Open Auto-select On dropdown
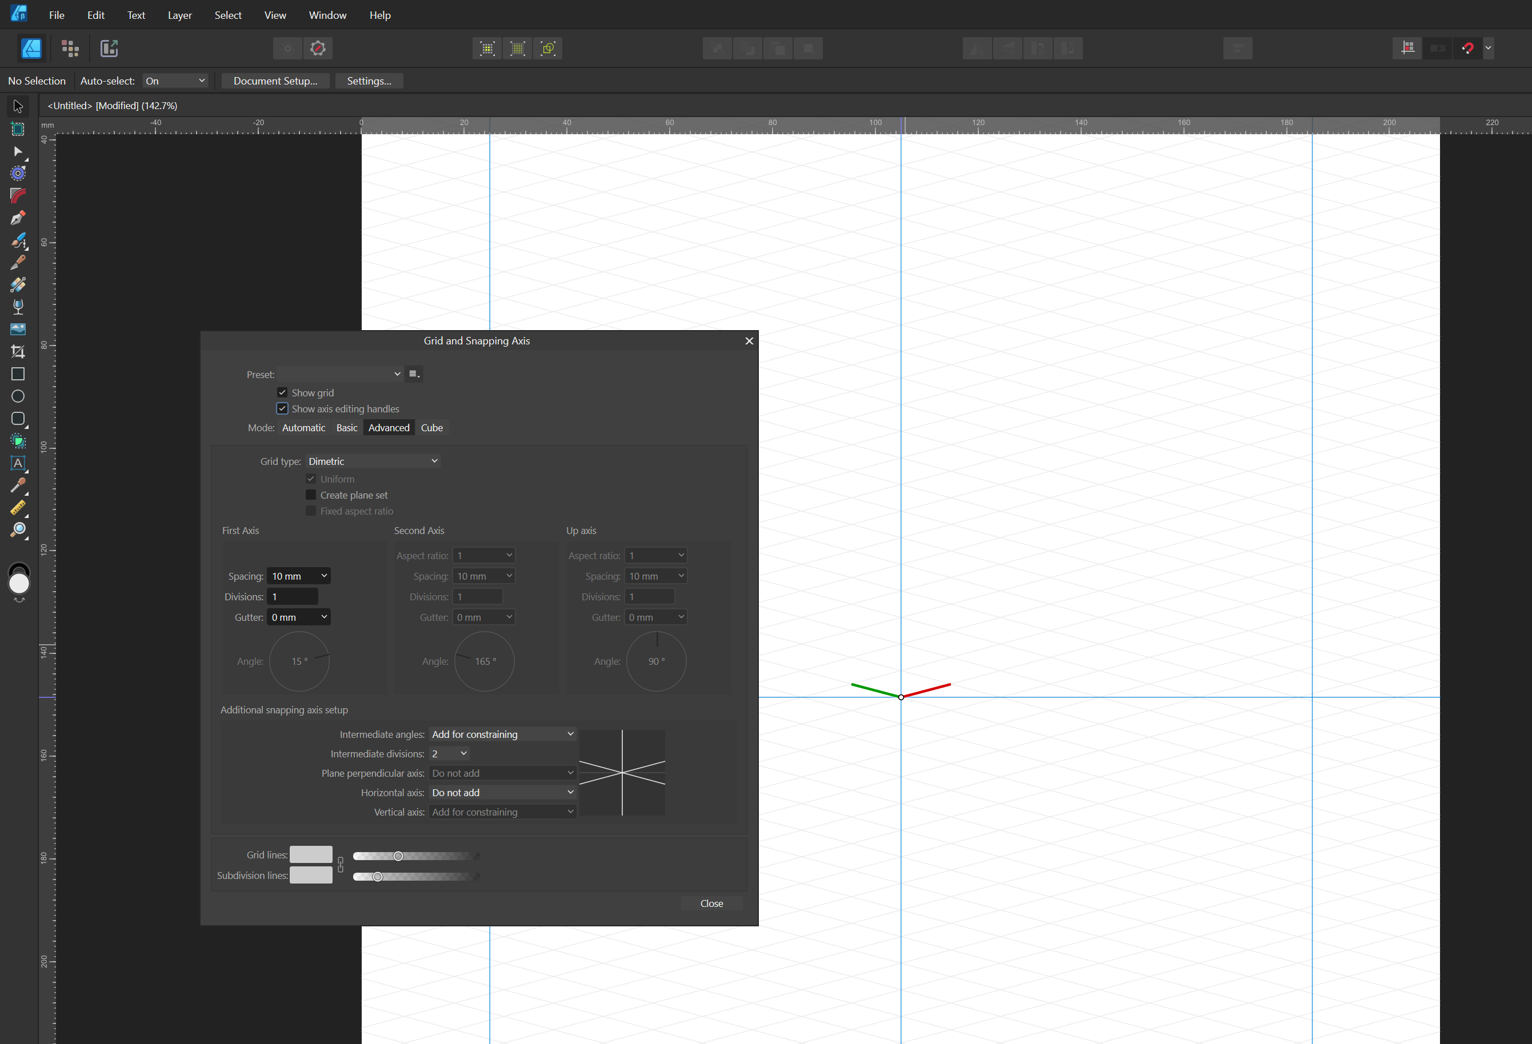1532x1044 pixels. [175, 81]
